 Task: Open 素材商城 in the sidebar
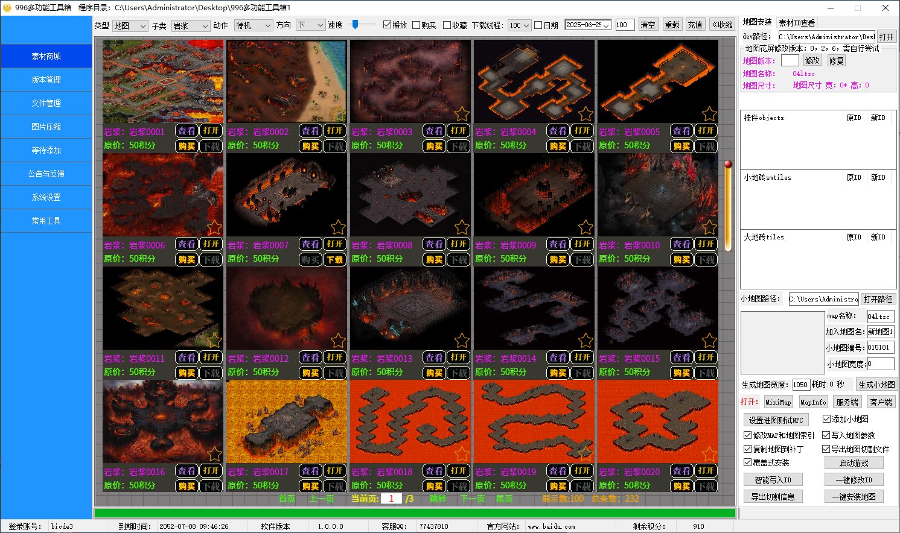[46, 56]
